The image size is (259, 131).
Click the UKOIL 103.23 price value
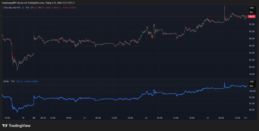pos(19,81)
